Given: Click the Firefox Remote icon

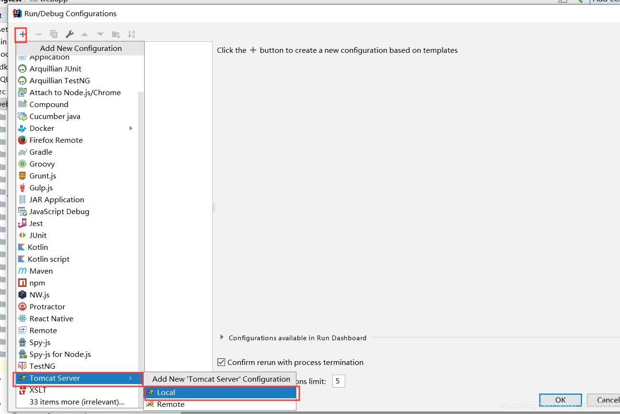Looking at the screenshot, I should point(22,140).
